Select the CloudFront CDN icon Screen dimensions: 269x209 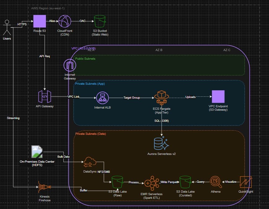tap(65, 21)
